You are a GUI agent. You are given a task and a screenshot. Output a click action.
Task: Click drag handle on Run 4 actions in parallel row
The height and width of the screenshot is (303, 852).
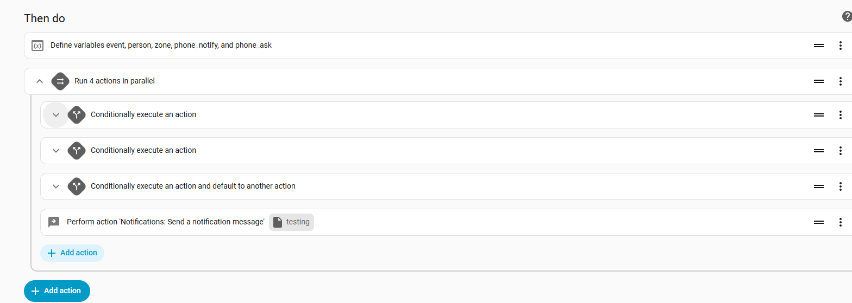(819, 81)
